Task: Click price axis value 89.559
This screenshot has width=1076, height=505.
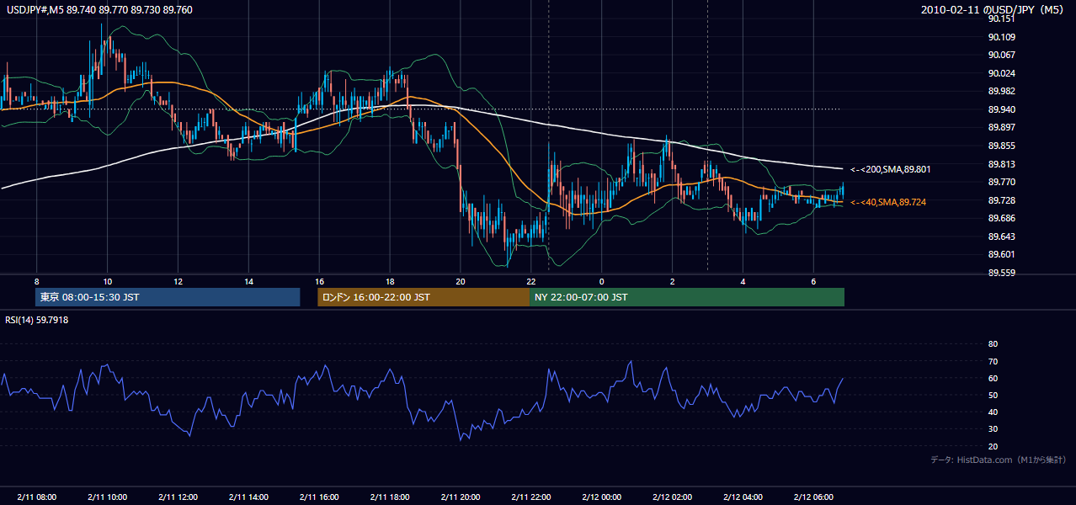Action: 1000,273
